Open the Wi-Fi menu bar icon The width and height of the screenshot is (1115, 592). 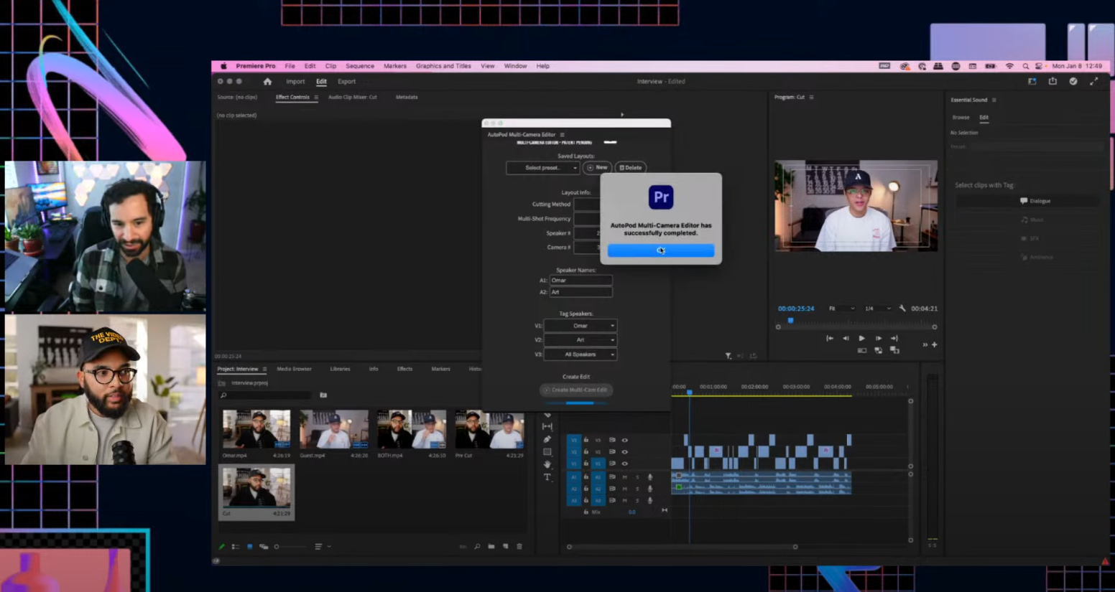1009,66
